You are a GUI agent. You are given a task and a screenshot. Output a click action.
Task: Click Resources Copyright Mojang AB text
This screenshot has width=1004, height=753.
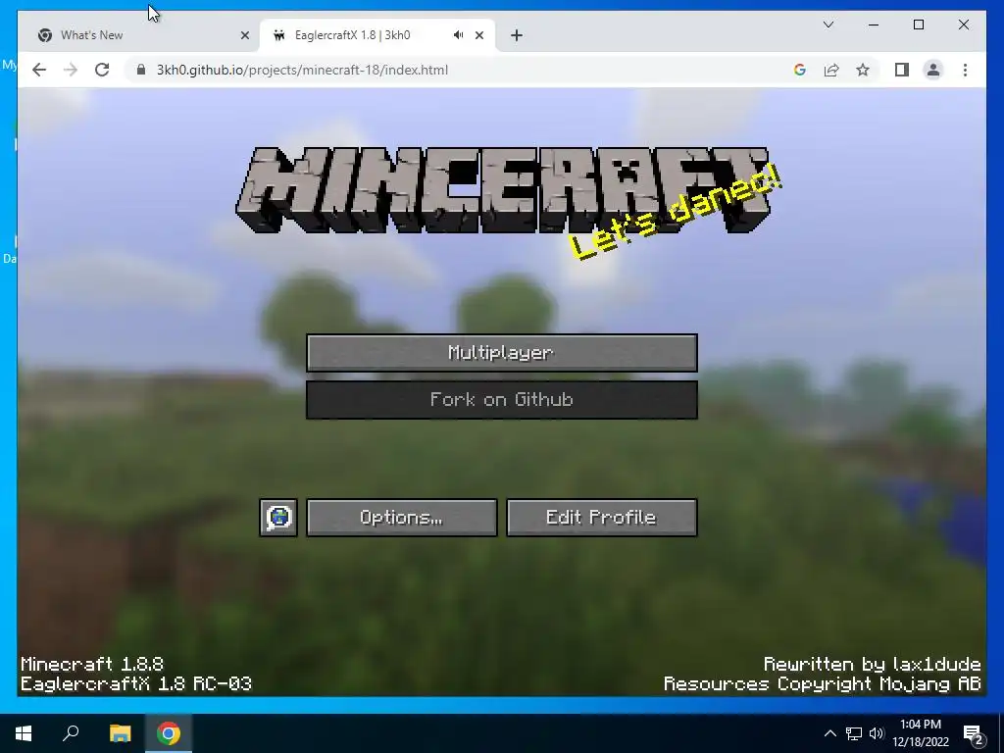[823, 683]
